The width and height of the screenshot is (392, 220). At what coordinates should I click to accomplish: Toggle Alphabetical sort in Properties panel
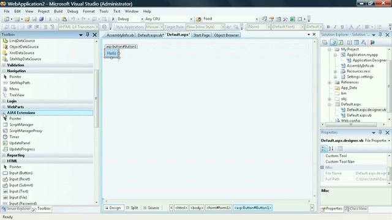(x=331, y=148)
